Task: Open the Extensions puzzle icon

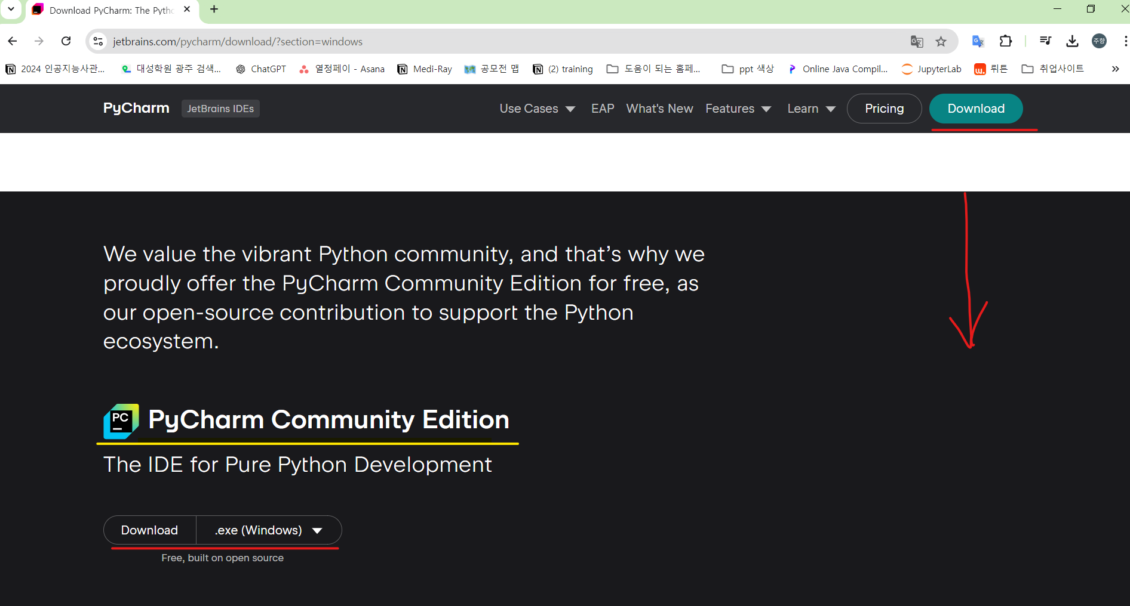Action: point(1006,41)
